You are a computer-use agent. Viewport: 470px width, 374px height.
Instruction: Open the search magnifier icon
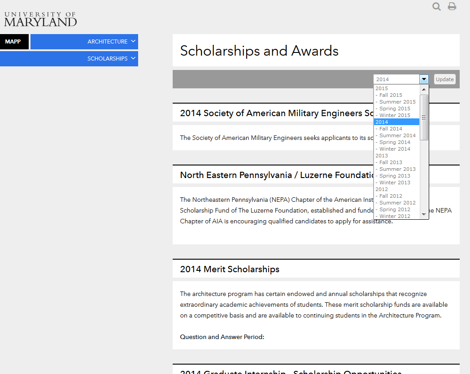click(436, 6)
